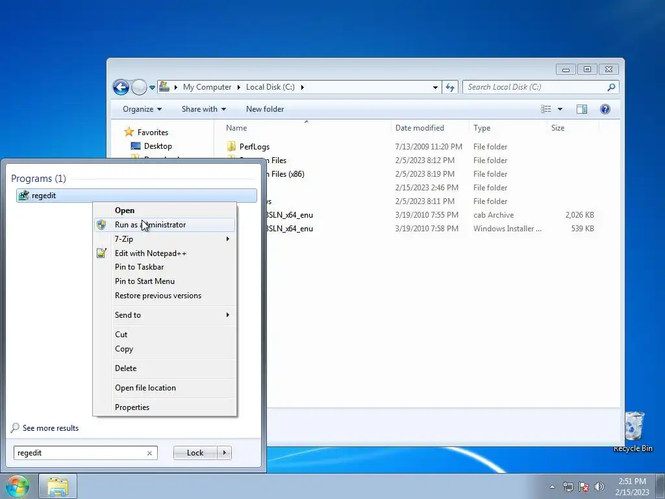Show hidden tray icons with the up arrow

tap(552, 487)
